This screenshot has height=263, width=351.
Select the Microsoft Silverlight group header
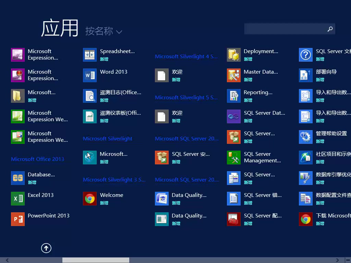(107, 139)
